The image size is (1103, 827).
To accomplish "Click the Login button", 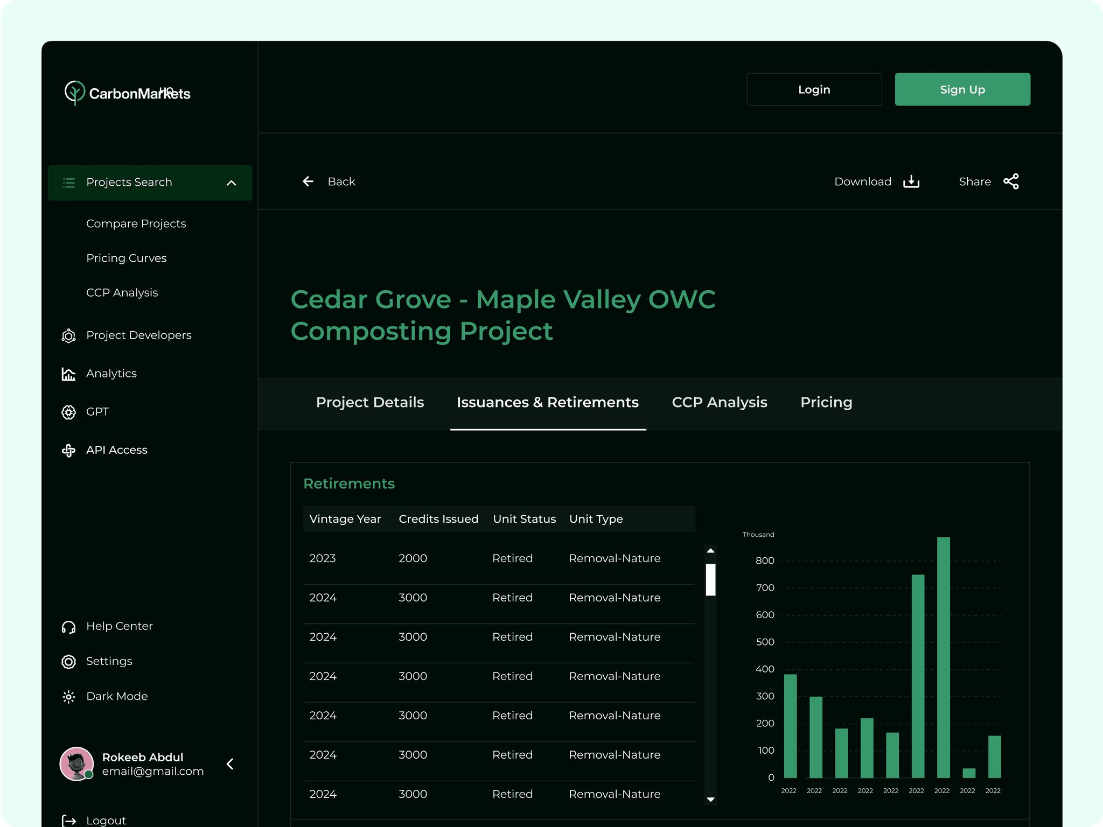I will 814,89.
